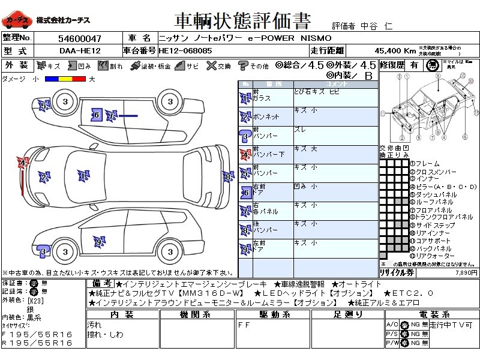The height and width of the screenshot is (360, 480).
Task: Select the キズ scratch legend icon
Action: point(41,65)
